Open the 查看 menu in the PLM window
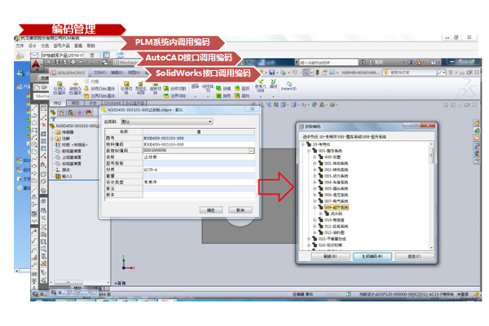This screenshot has height=326, width=489. 78,46
